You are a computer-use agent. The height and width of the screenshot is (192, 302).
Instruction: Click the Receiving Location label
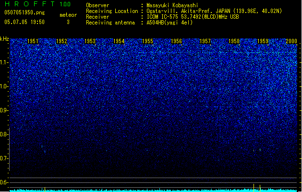point(112,11)
